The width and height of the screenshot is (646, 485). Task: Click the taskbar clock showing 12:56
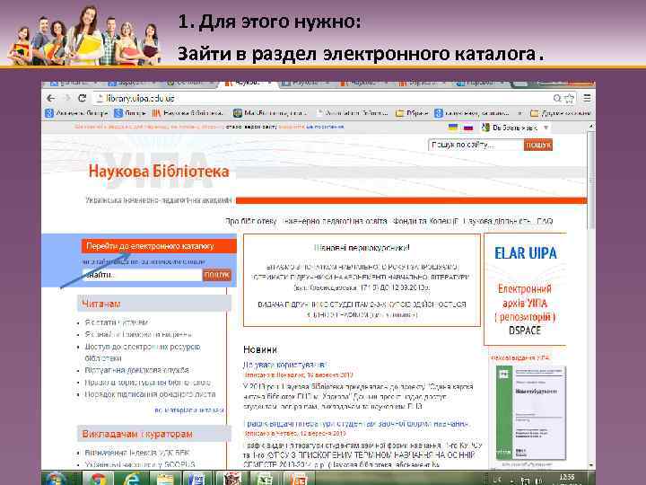pos(567,479)
